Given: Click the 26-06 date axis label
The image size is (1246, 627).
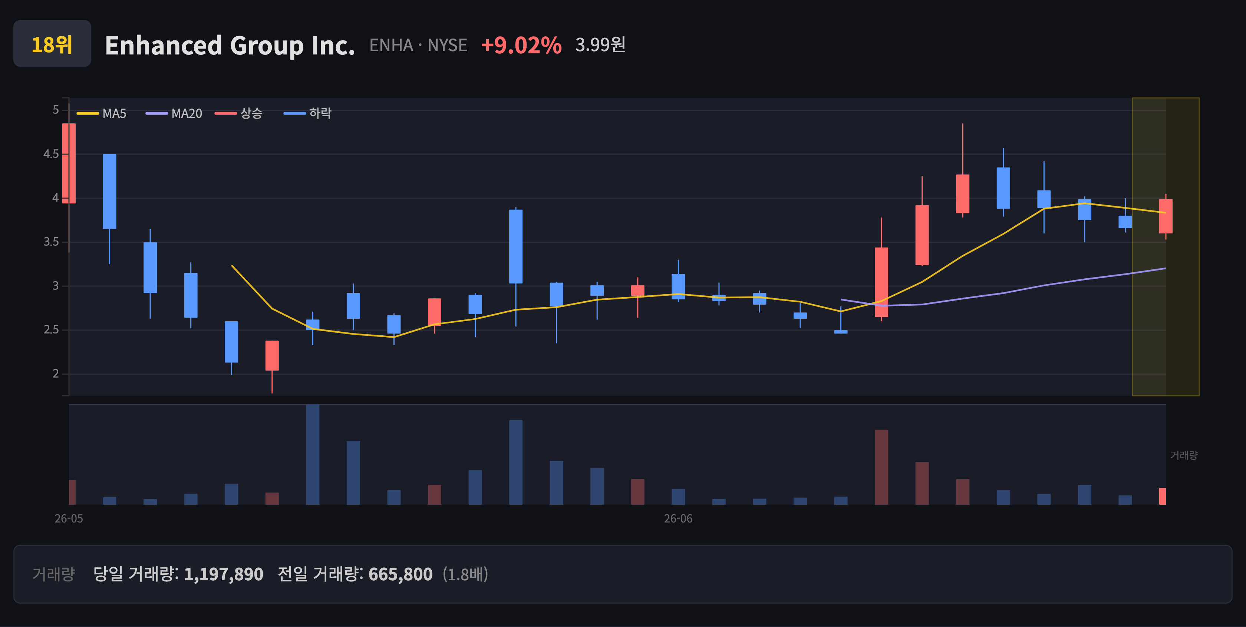Looking at the screenshot, I should pyautogui.click(x=678, y=518).
